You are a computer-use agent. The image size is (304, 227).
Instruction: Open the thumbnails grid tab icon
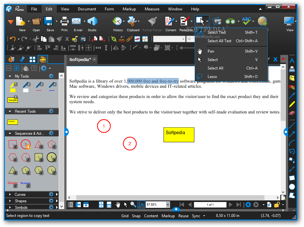[x=32, y=59]
